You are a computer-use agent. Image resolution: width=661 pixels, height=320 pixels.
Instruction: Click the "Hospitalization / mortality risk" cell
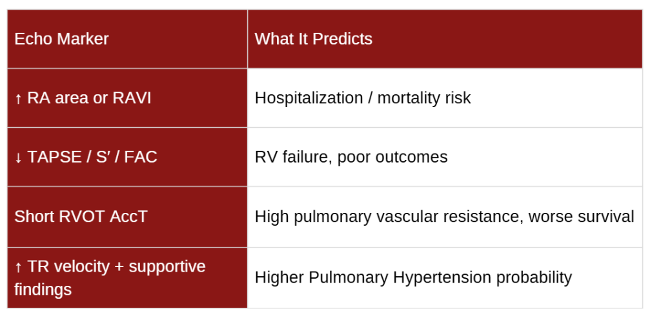click(363, 98)
